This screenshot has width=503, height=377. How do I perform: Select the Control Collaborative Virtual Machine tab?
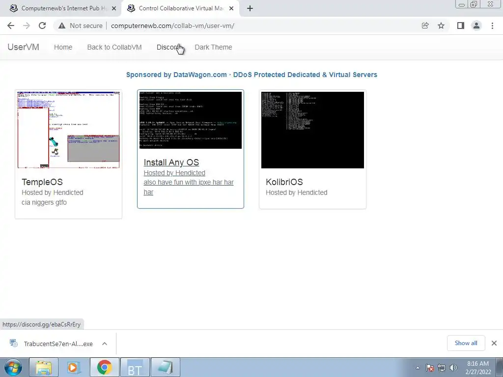point(180,8)
